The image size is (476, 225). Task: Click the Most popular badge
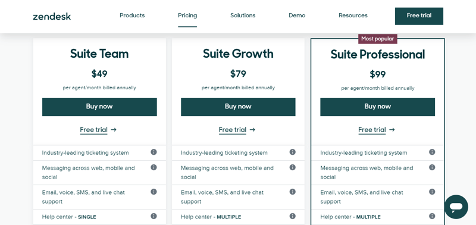coord(378,39)
